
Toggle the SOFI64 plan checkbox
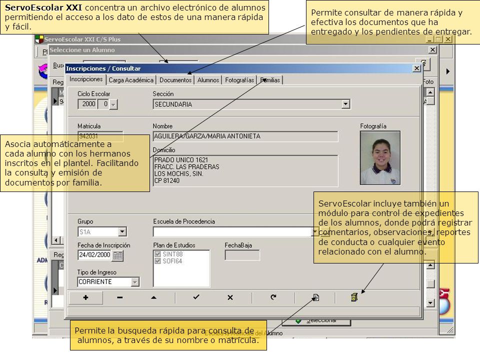[157, 261]
